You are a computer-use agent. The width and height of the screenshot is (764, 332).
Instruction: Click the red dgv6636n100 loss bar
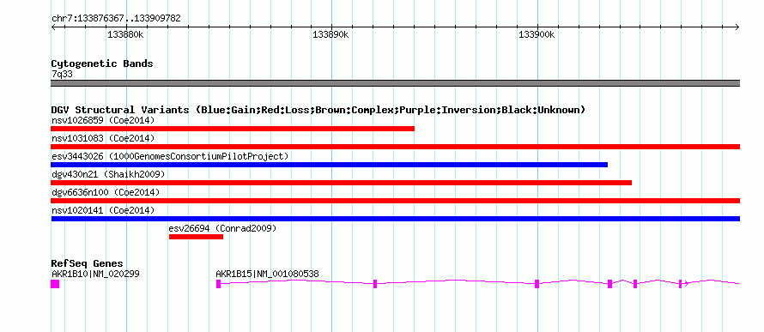click(395, 201)
